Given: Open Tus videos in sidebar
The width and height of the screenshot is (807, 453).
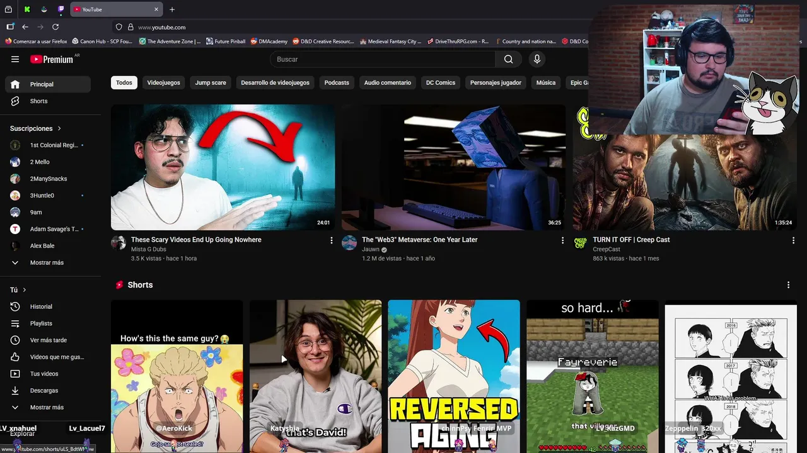Looking at the screenshot, I should pyautogui.click(x=48, y=374).
